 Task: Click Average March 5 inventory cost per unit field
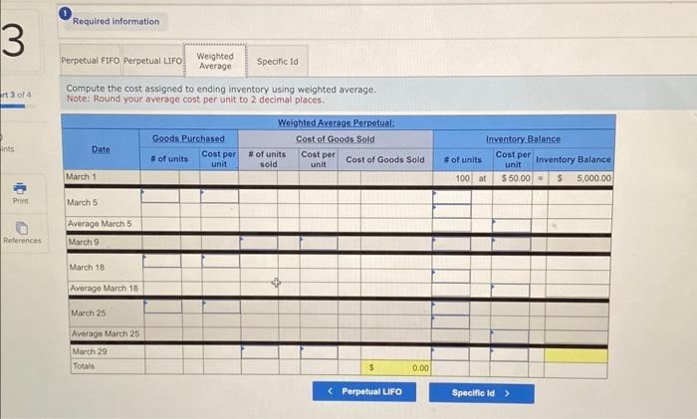[x=511, y=225]
